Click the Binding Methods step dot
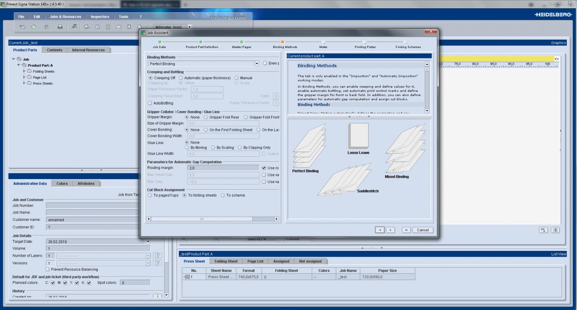This screenshot has height=310, width=577. click(x=282, y=42)
